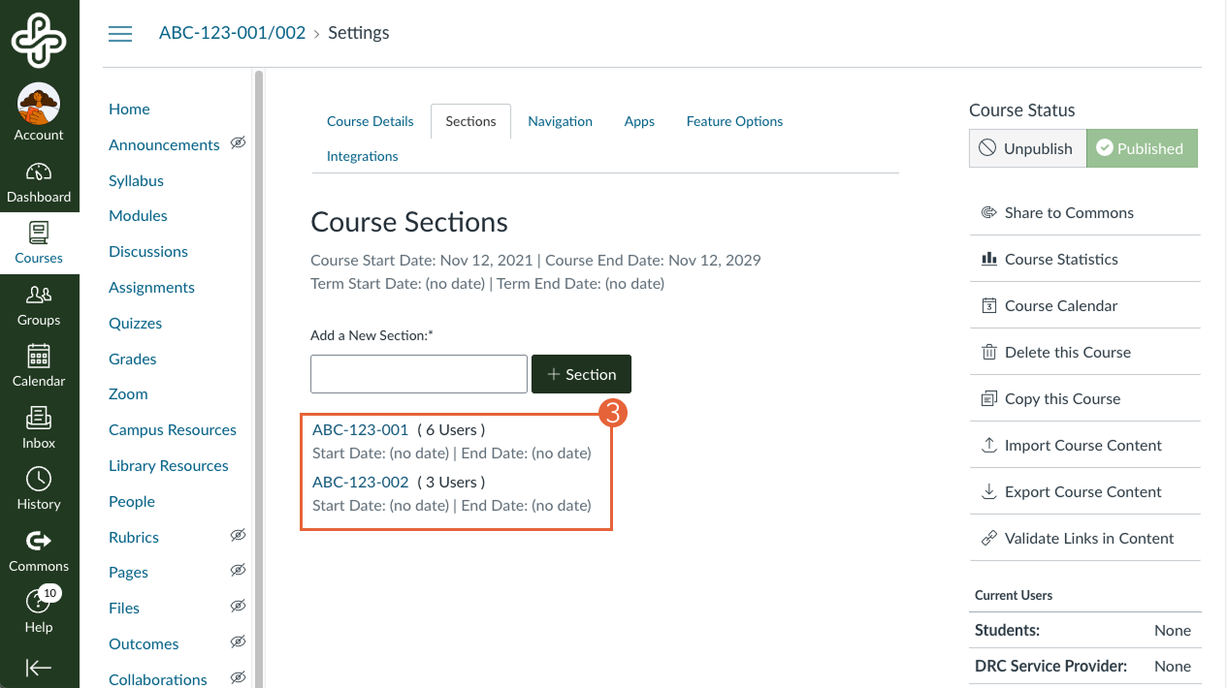
Task: Open the ABC-123-001 section link
Action: [360, 429]
